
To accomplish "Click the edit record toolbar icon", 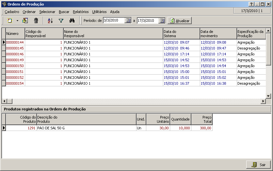I will pyautogui.click(x=25, y=21).
